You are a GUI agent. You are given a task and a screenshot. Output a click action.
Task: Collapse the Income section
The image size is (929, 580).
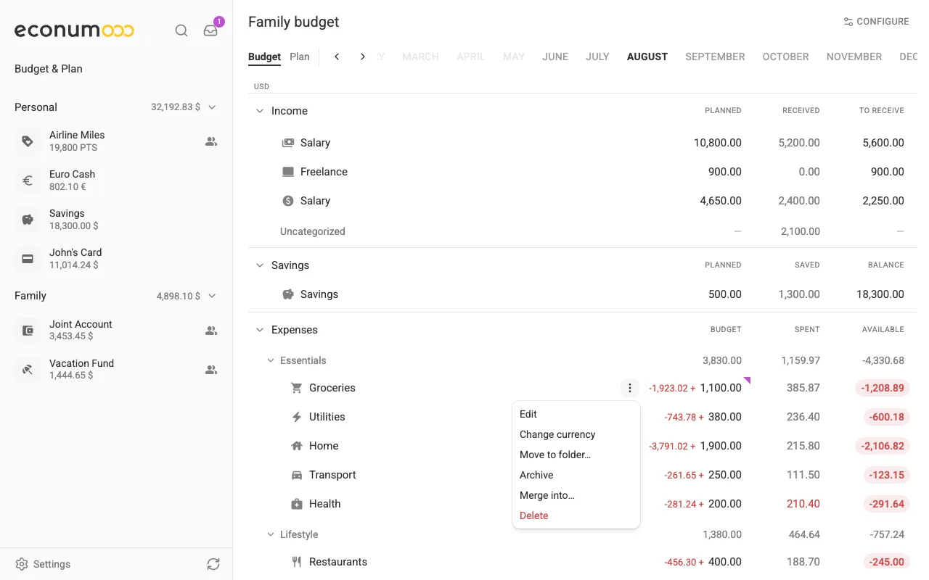click(260, 111)
